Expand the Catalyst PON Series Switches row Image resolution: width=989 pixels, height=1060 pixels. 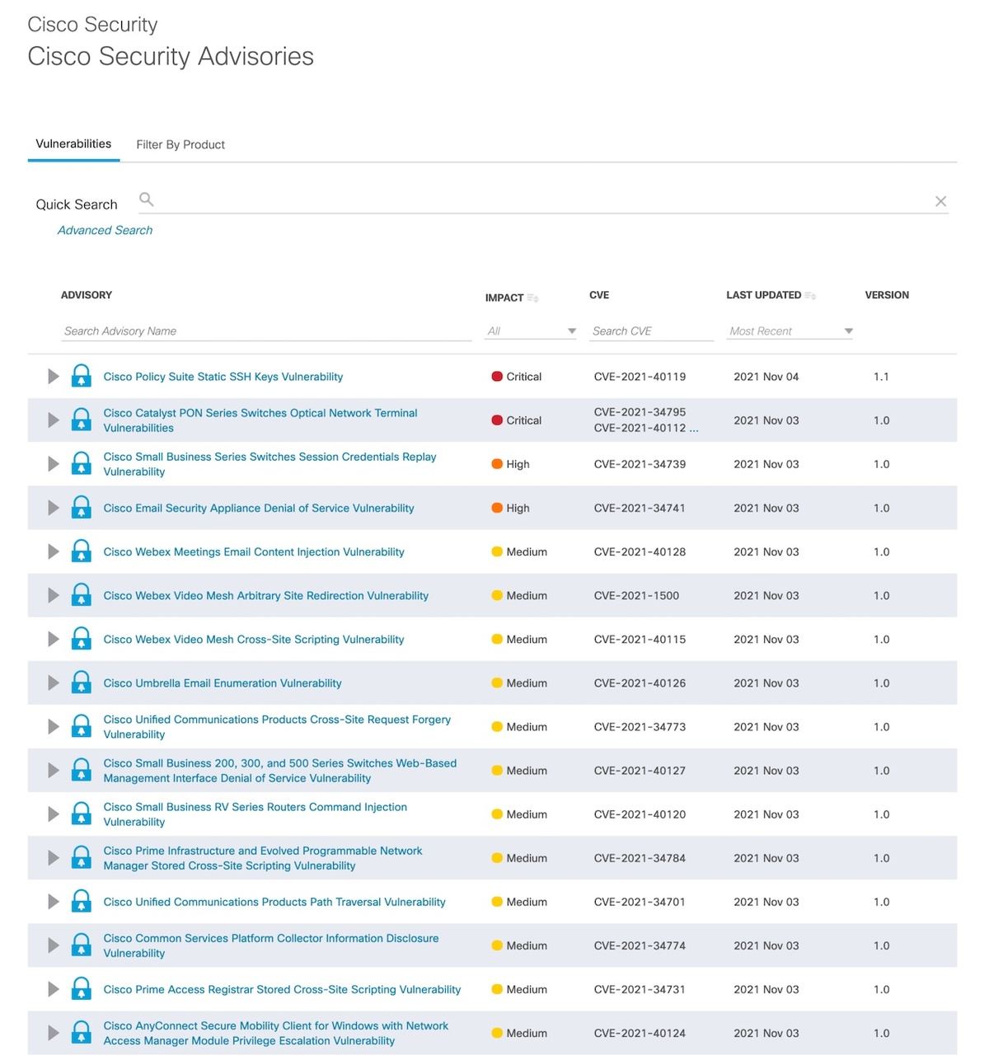coord(54,420)
